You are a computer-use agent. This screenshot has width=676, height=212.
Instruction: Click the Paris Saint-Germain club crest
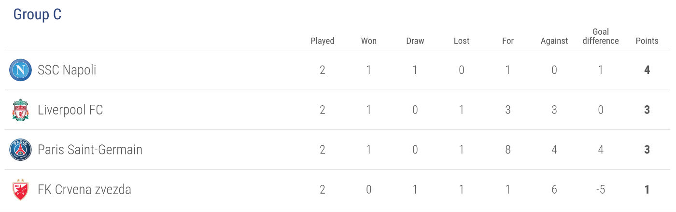tap(20, 150)
